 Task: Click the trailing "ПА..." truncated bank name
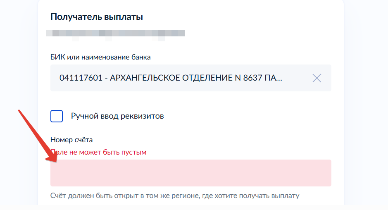276,78
